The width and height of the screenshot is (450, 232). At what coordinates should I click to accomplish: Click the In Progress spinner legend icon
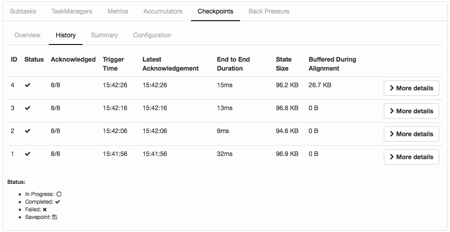pyautogui.click(x=59, y=194)
